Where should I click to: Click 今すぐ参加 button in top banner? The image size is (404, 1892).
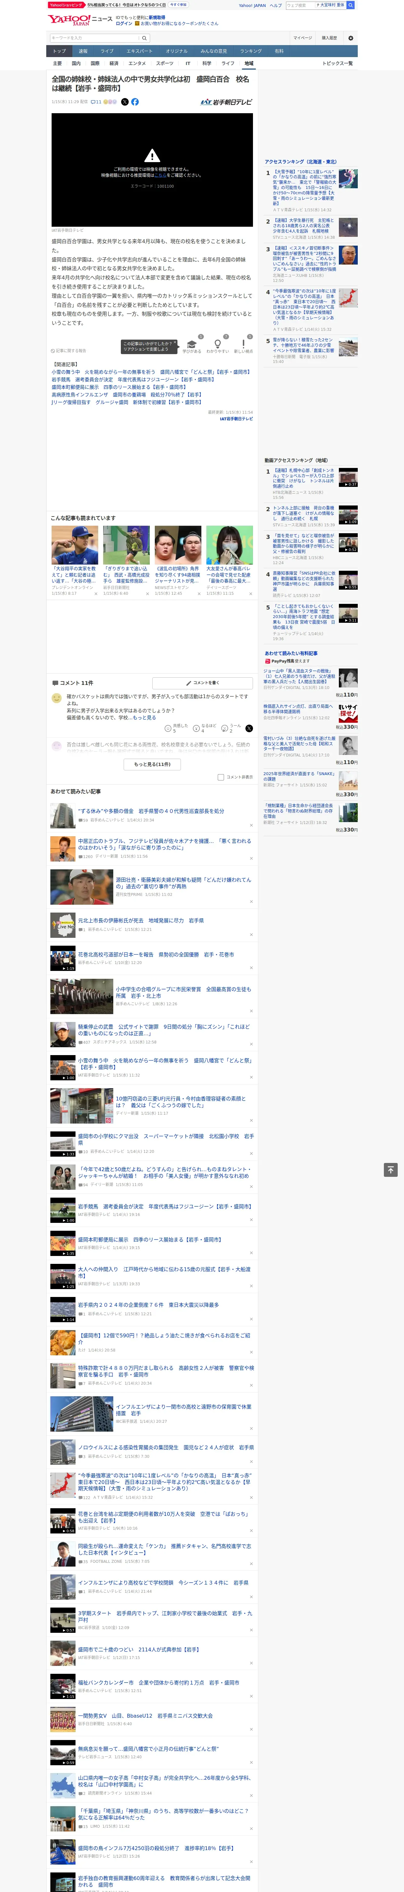tap(178, 4)
